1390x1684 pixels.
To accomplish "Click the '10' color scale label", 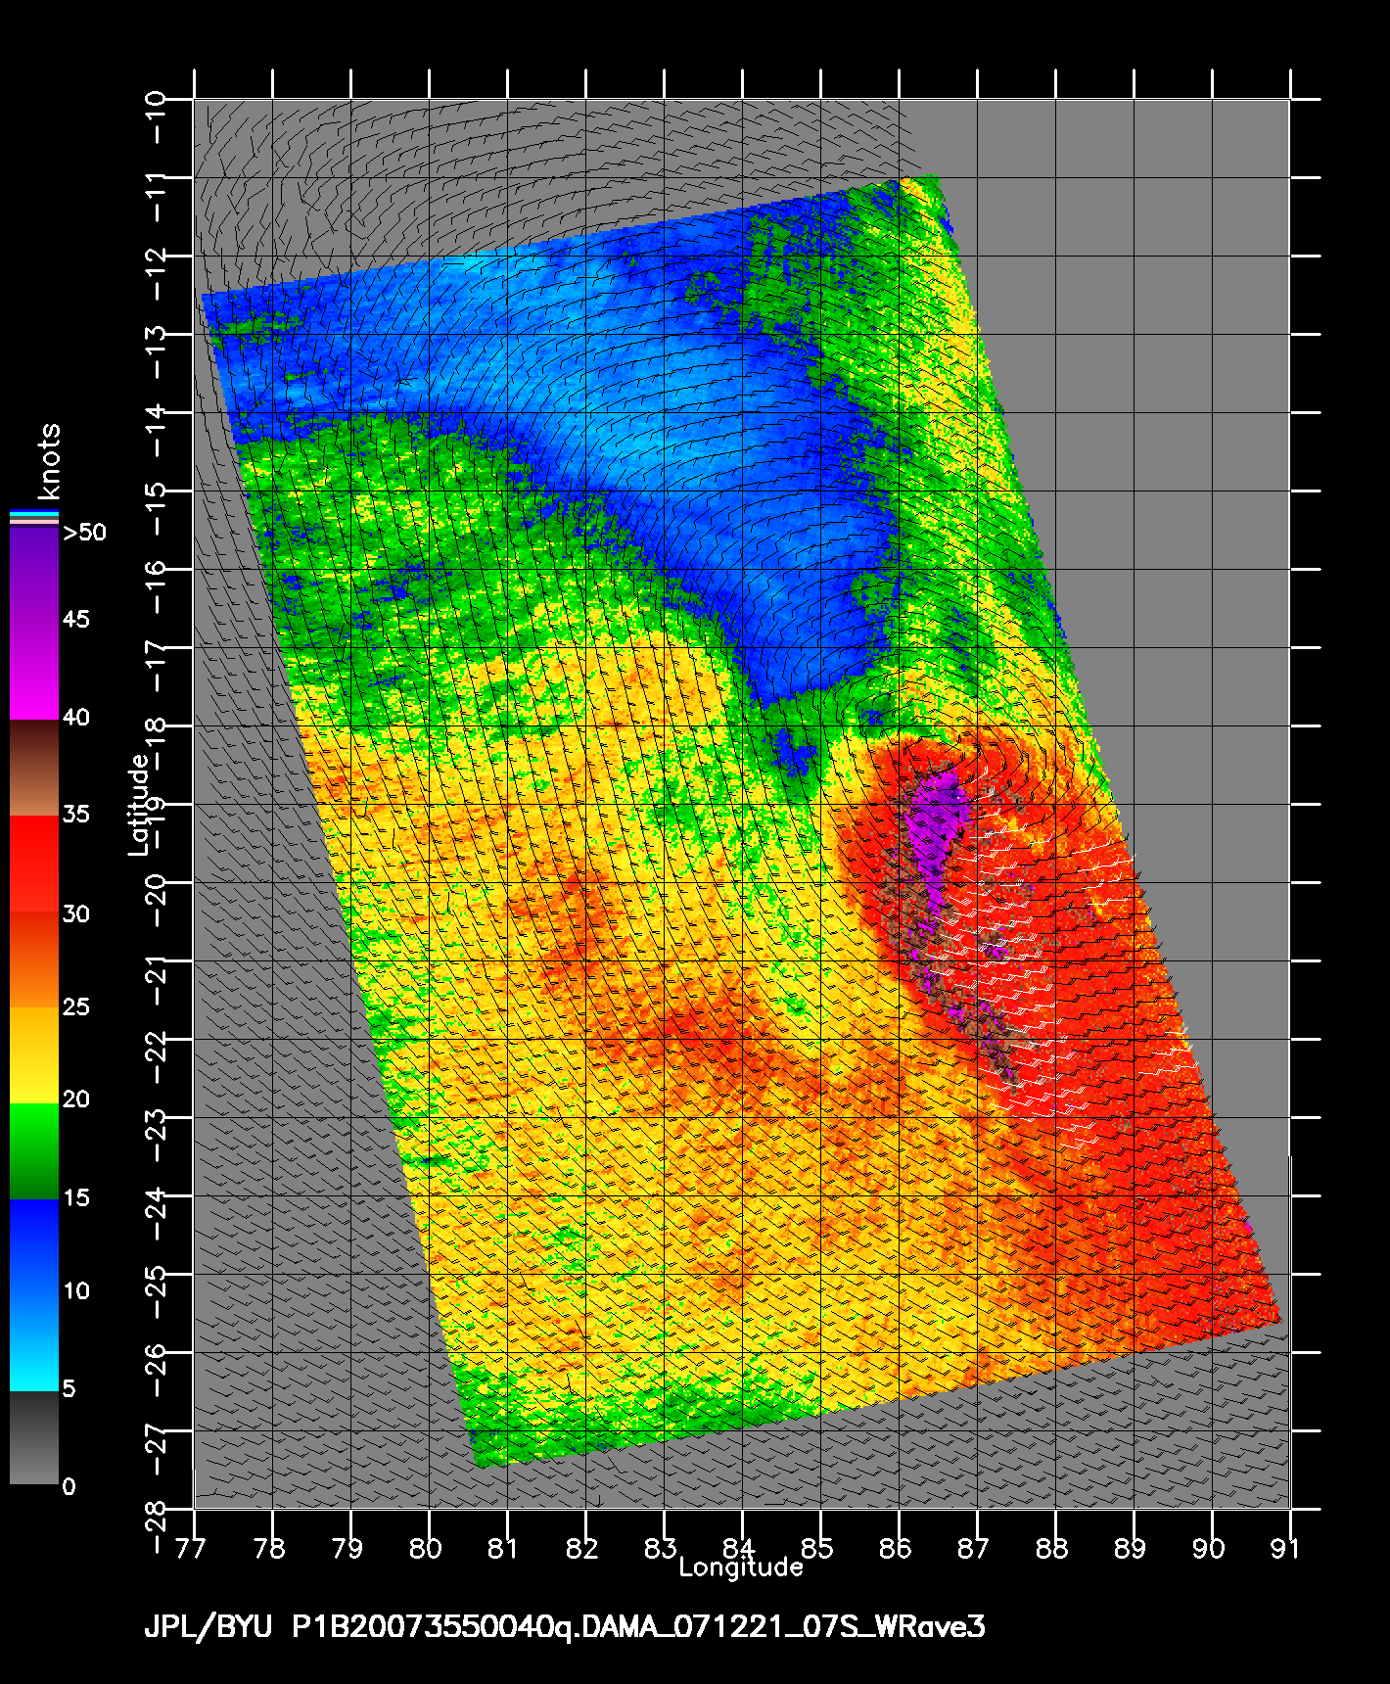I will pos(75,1291).
